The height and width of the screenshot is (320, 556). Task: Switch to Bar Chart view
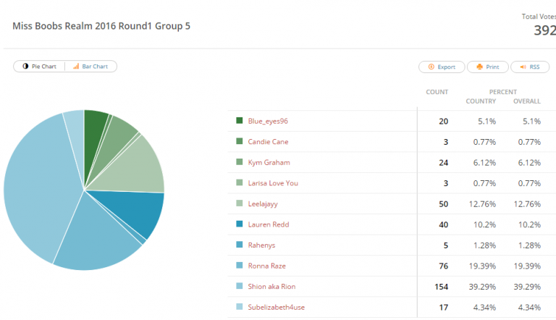pyautogui.click(x=90, y=67)
